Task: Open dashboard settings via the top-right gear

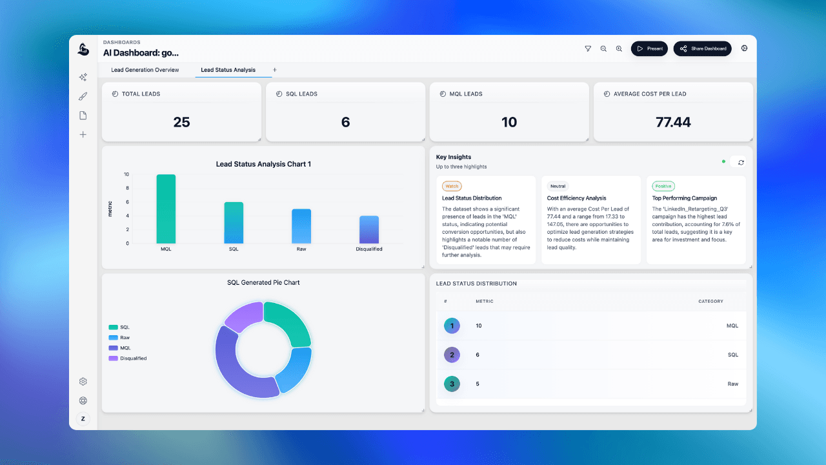Action: coord(745,48)
